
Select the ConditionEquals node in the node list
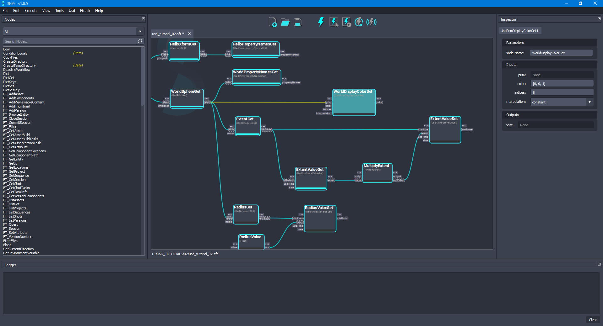(15, 53)
